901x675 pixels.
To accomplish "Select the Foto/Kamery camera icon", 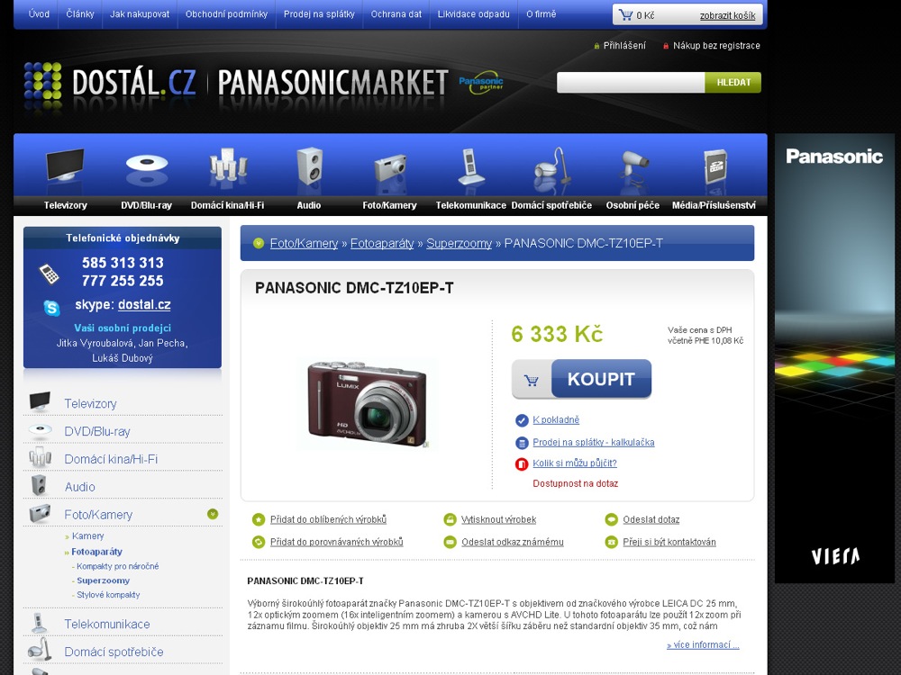I will click(x=389, y=167).
